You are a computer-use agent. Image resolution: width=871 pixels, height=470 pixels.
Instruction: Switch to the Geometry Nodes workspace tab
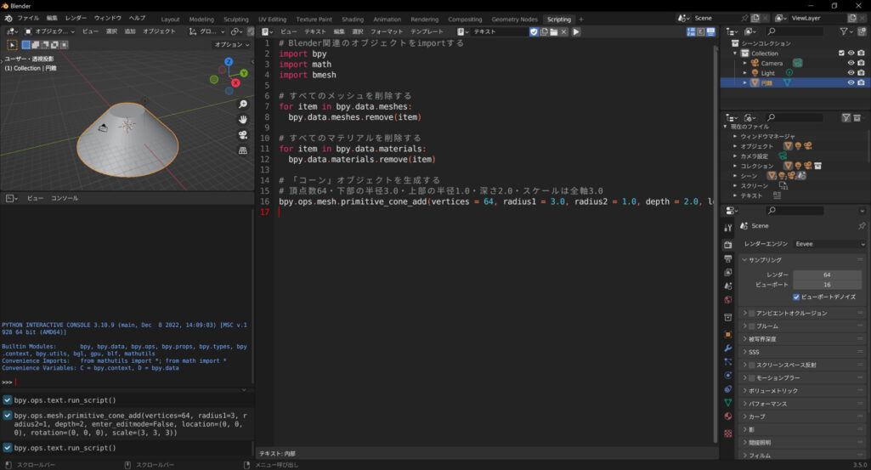coord(514,20)
